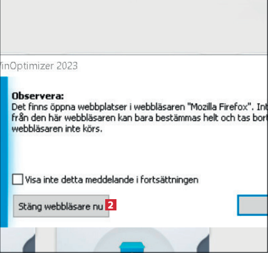Click the text "från den här webbläsaren"
The height and width of the screenshot is (253, 268).
coord(64,118)
